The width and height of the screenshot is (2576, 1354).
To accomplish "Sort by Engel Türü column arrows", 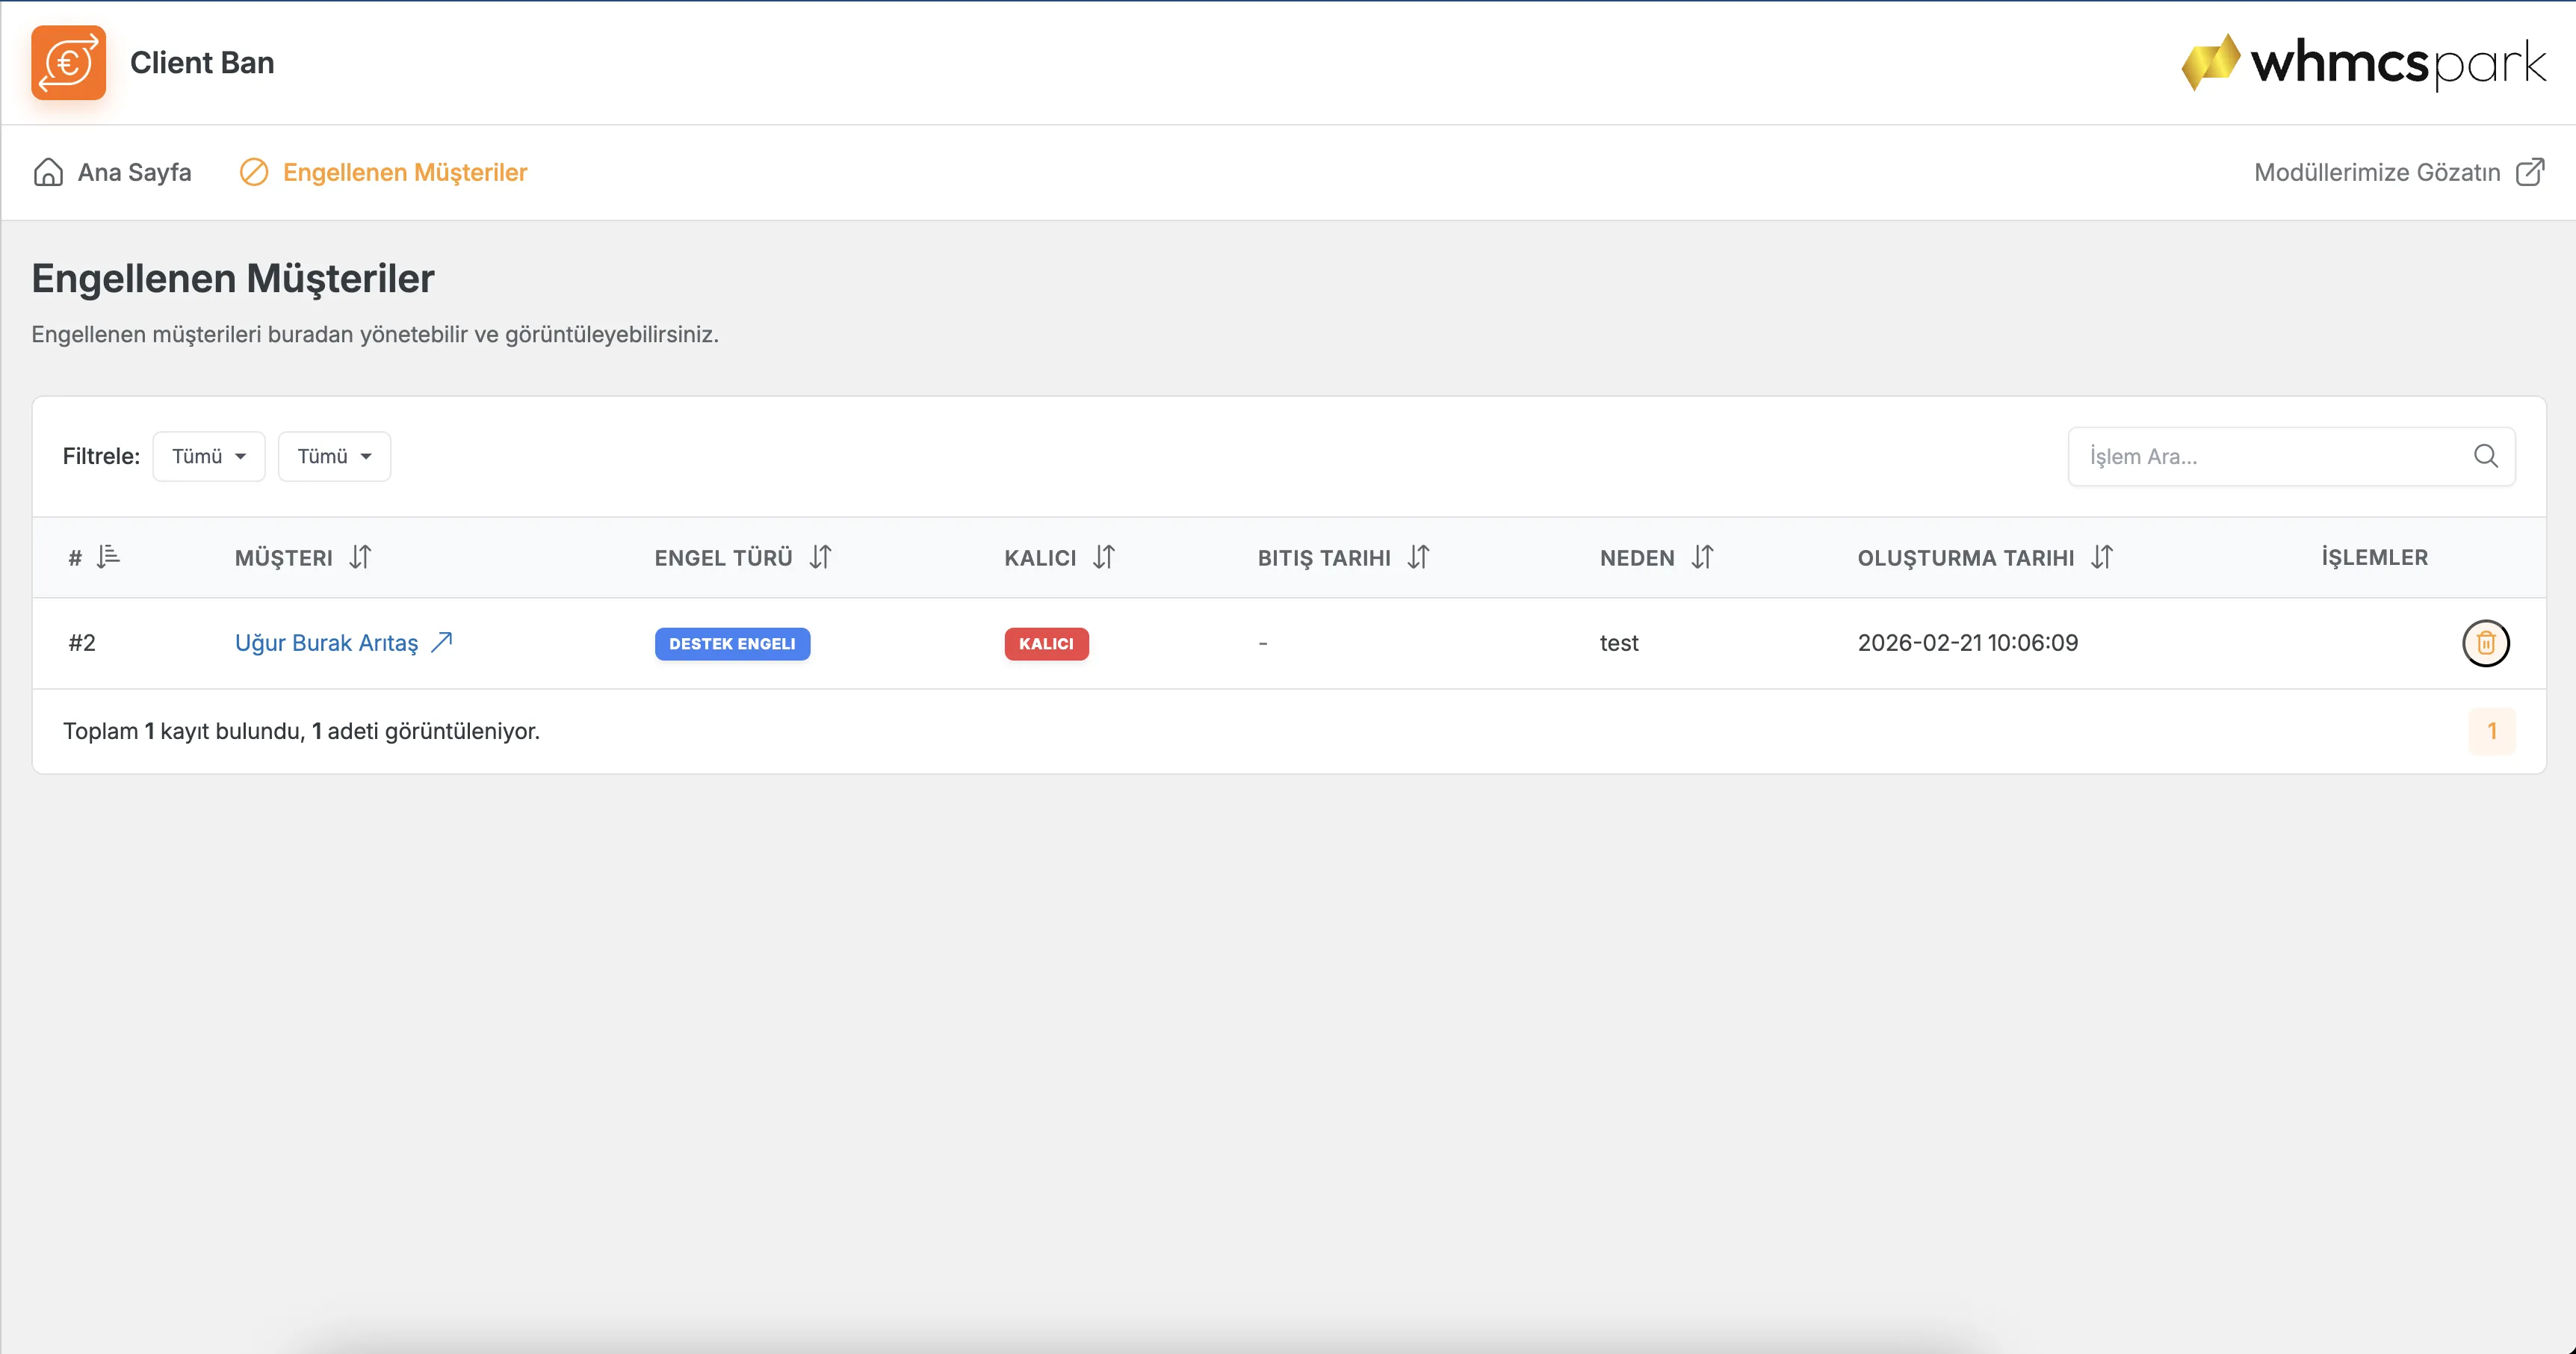I will point(820,557).
